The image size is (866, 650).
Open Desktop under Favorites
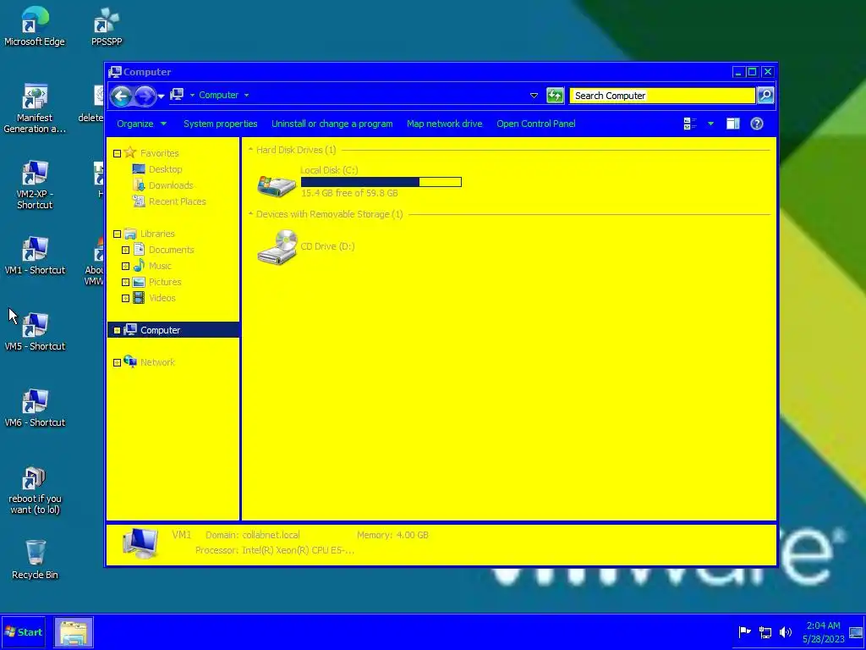point(165,169)
